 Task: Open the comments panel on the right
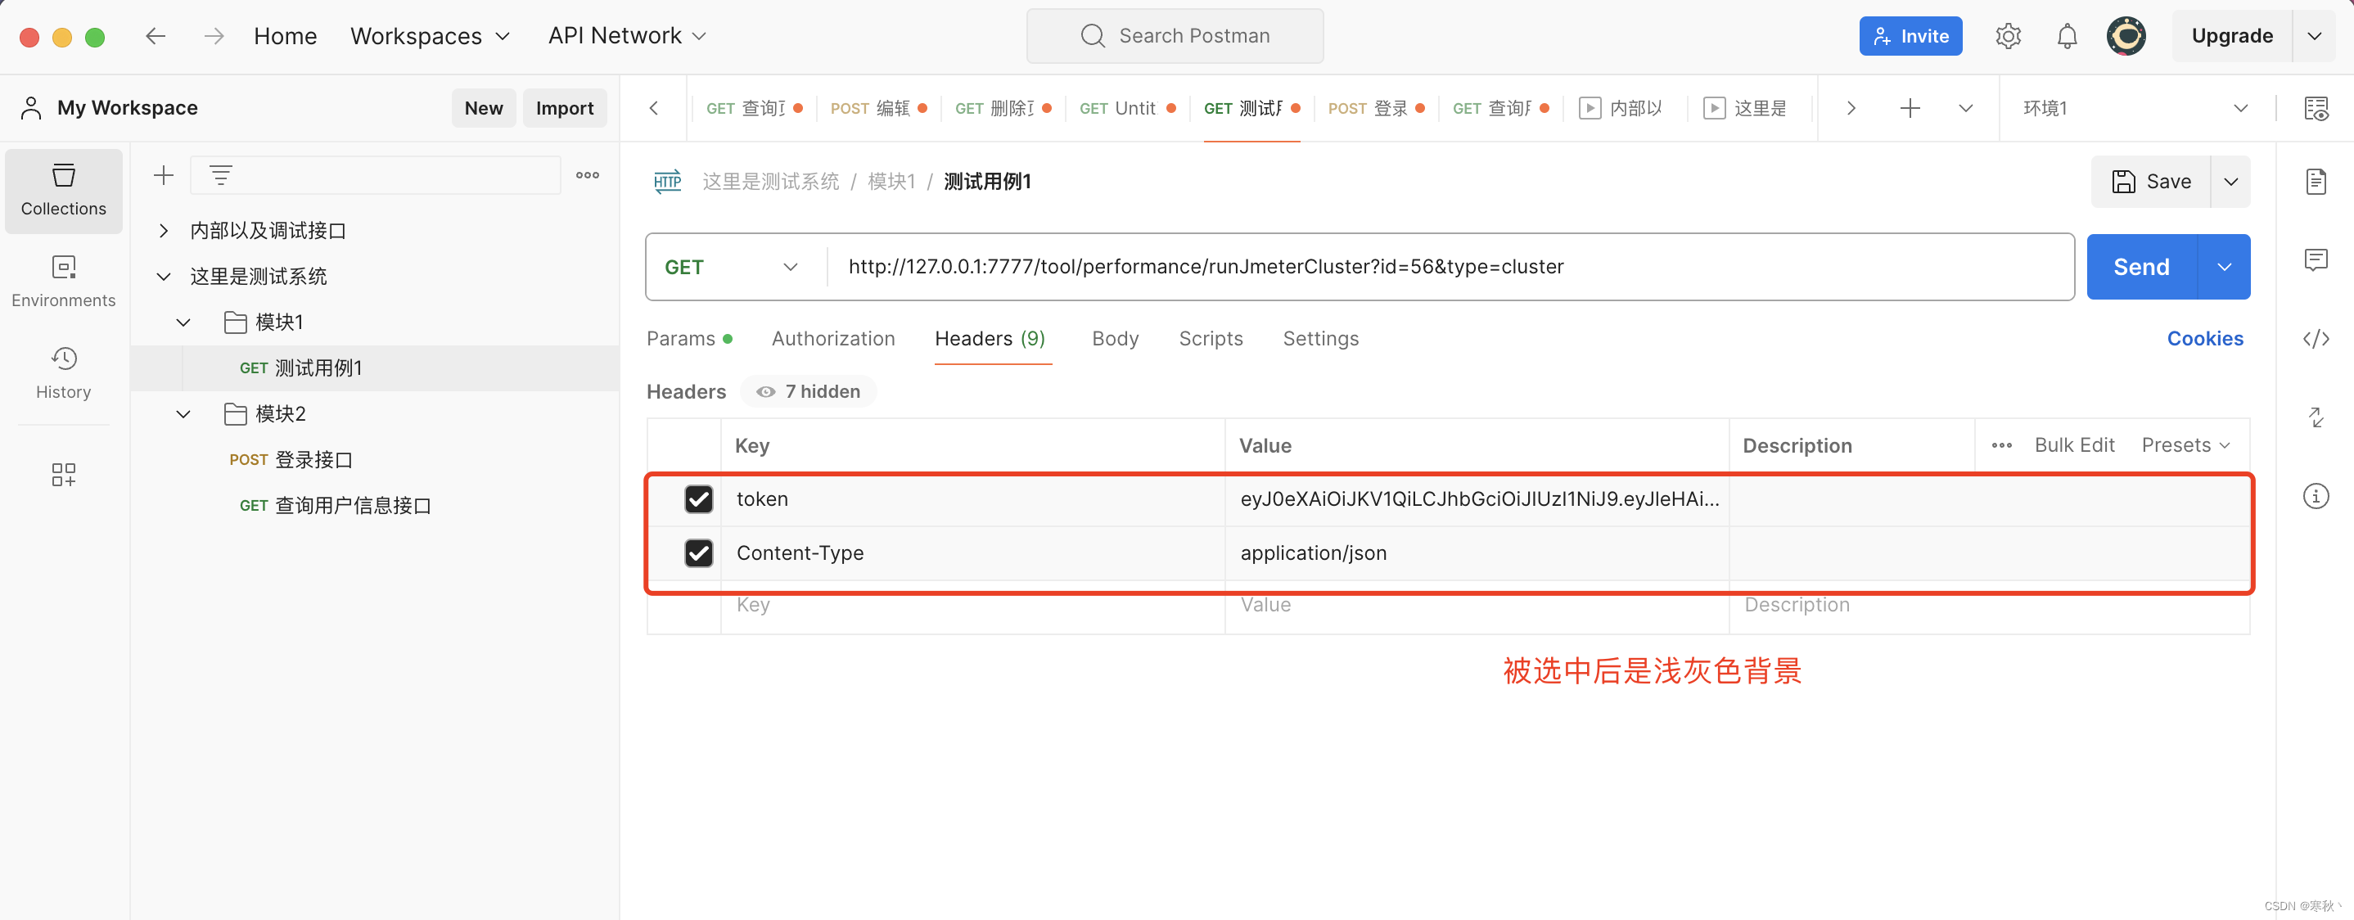pyautogui.click(x=2317, y=259)
